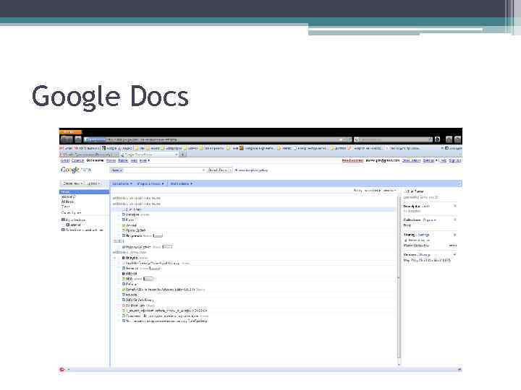521x390 pixels.
Task: Collapse the Collections section in details pane
Action: pyautogui.click(x=455, y=220)
